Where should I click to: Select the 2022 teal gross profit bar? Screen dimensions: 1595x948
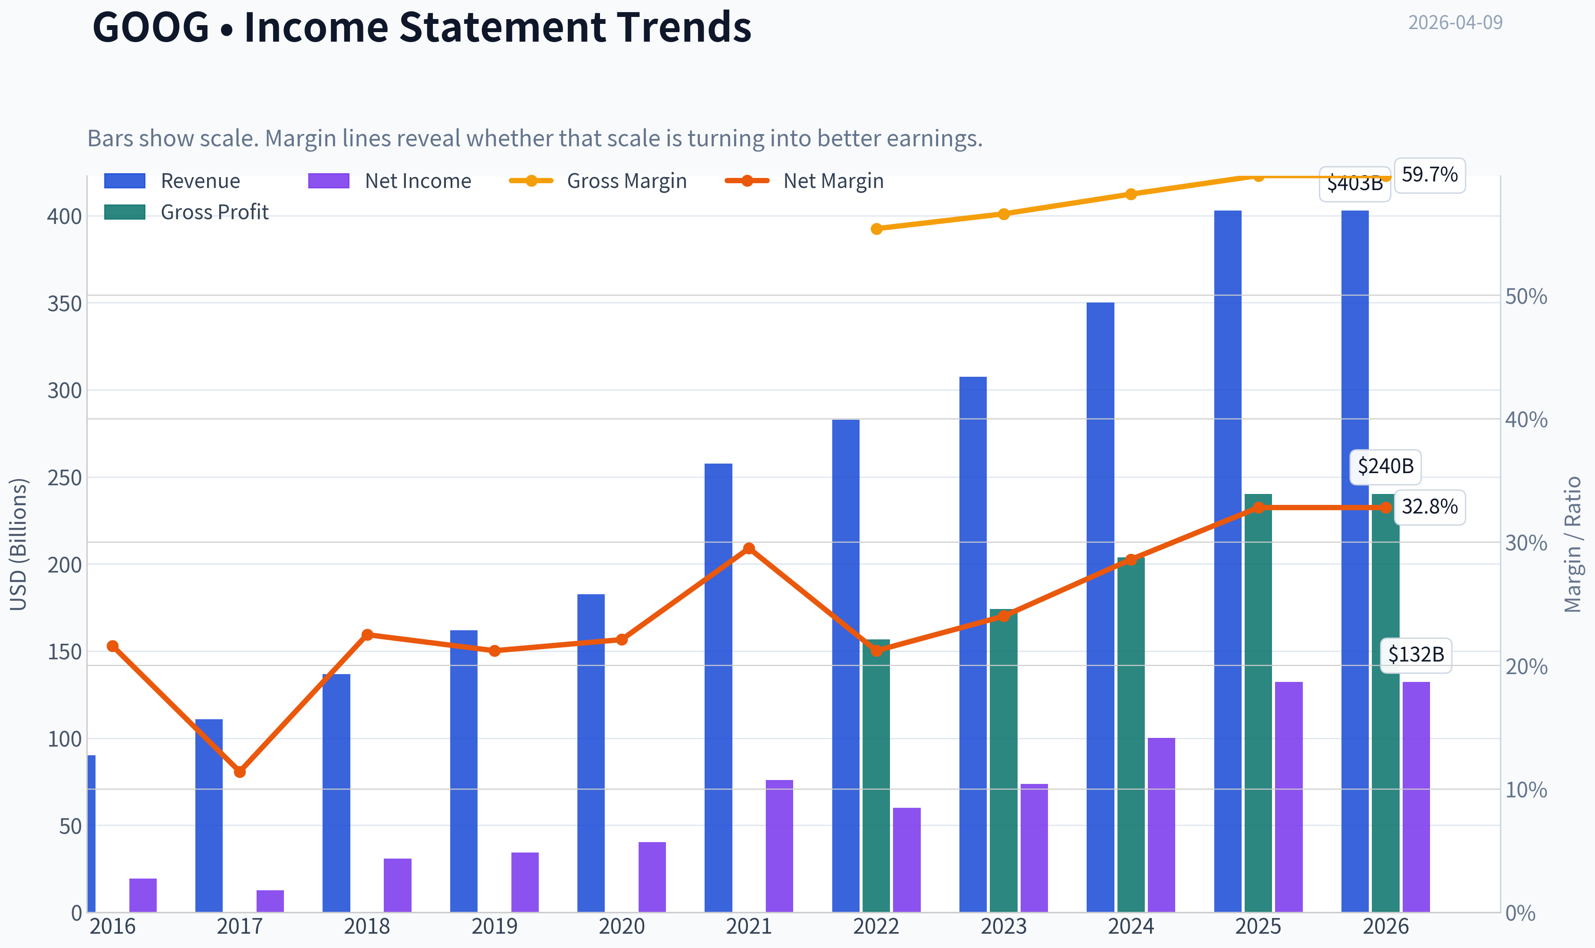[877, 776]
